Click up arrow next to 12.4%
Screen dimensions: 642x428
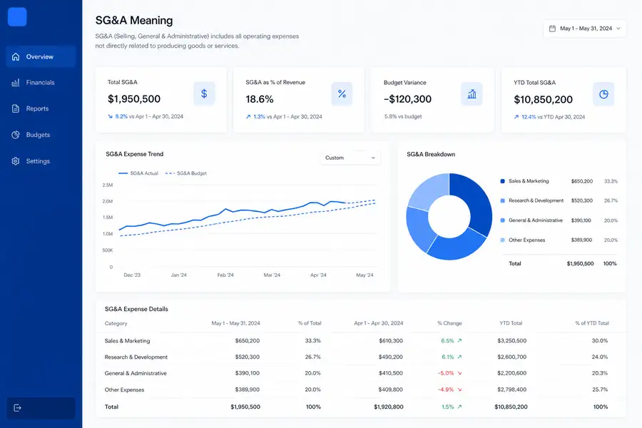click(x=516, y=117)
